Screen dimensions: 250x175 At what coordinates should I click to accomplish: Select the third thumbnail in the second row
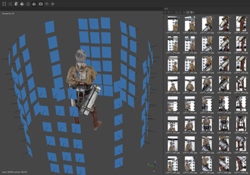point(207,44)
